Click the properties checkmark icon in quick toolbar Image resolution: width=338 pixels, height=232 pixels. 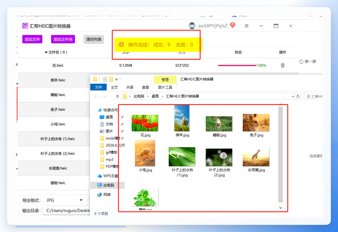tap(105, 79)
